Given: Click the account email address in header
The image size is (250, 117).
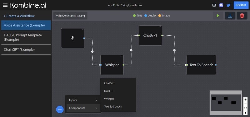Looking at the screenshot, I should 125,5.
